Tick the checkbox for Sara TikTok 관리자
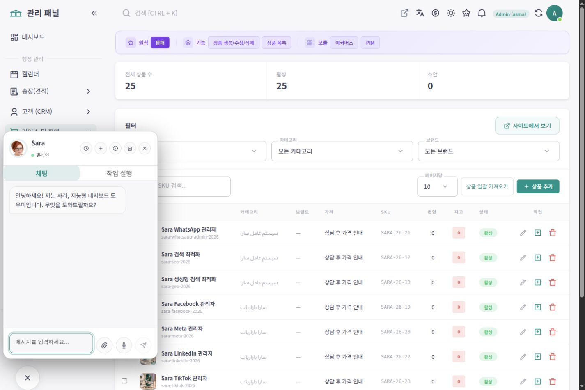Screen dimensions: 585x390 point(124,381)
